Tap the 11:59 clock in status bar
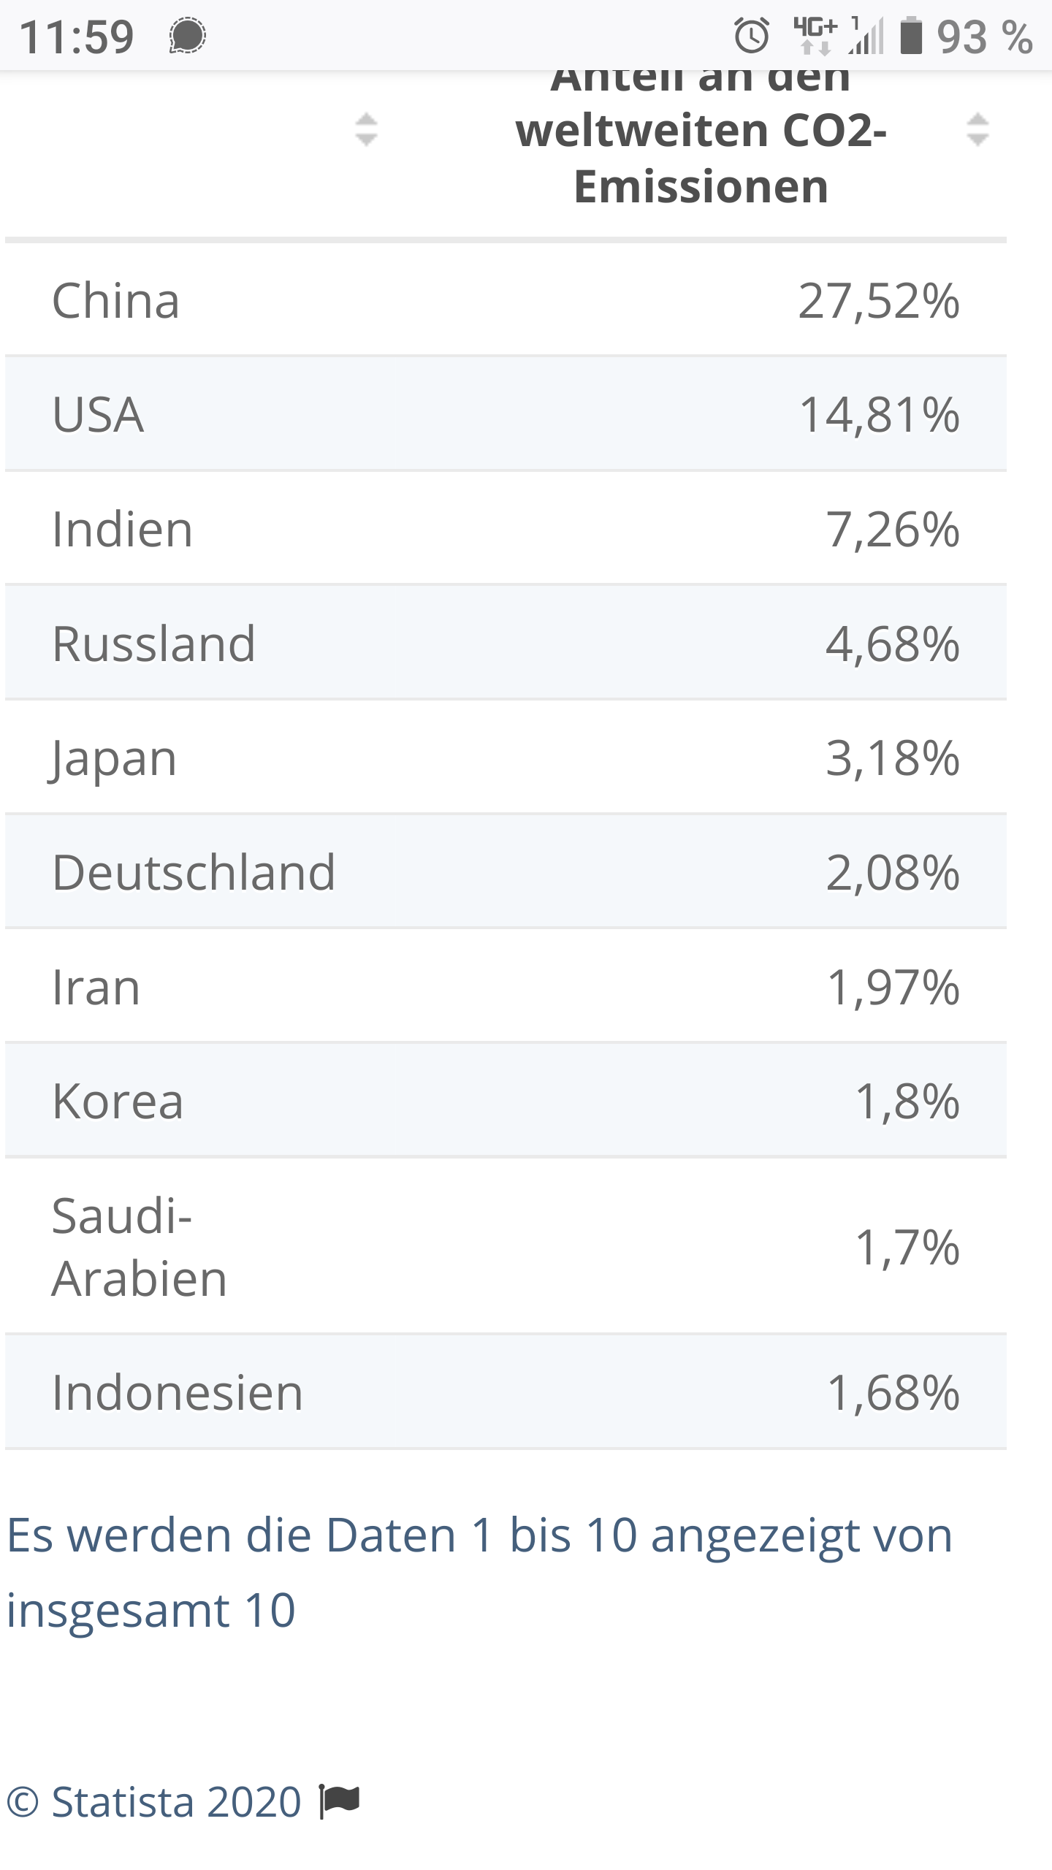This screenshot has width=1052, height=1870. 77,37
